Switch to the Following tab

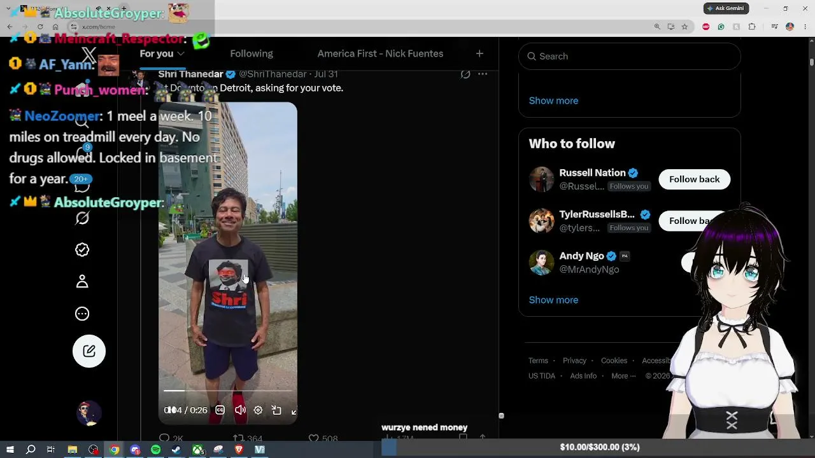click(252, 54)
